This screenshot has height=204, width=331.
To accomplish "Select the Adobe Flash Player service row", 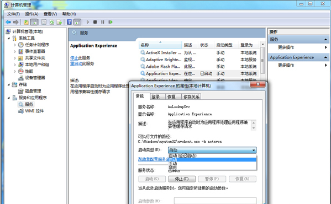I will pos(198,67).
